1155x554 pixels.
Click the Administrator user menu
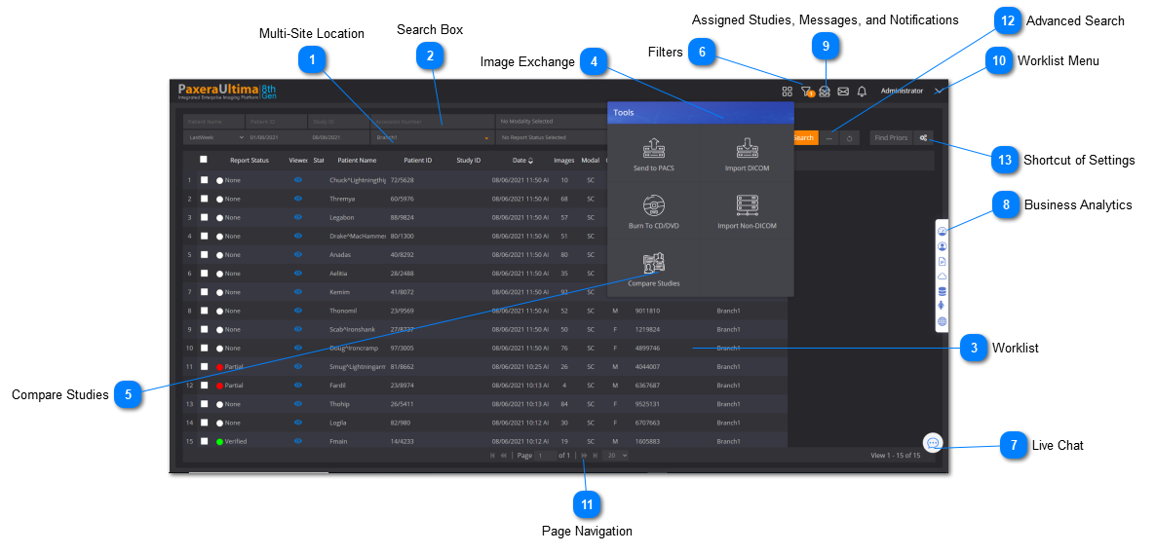[x=902, y=92]
